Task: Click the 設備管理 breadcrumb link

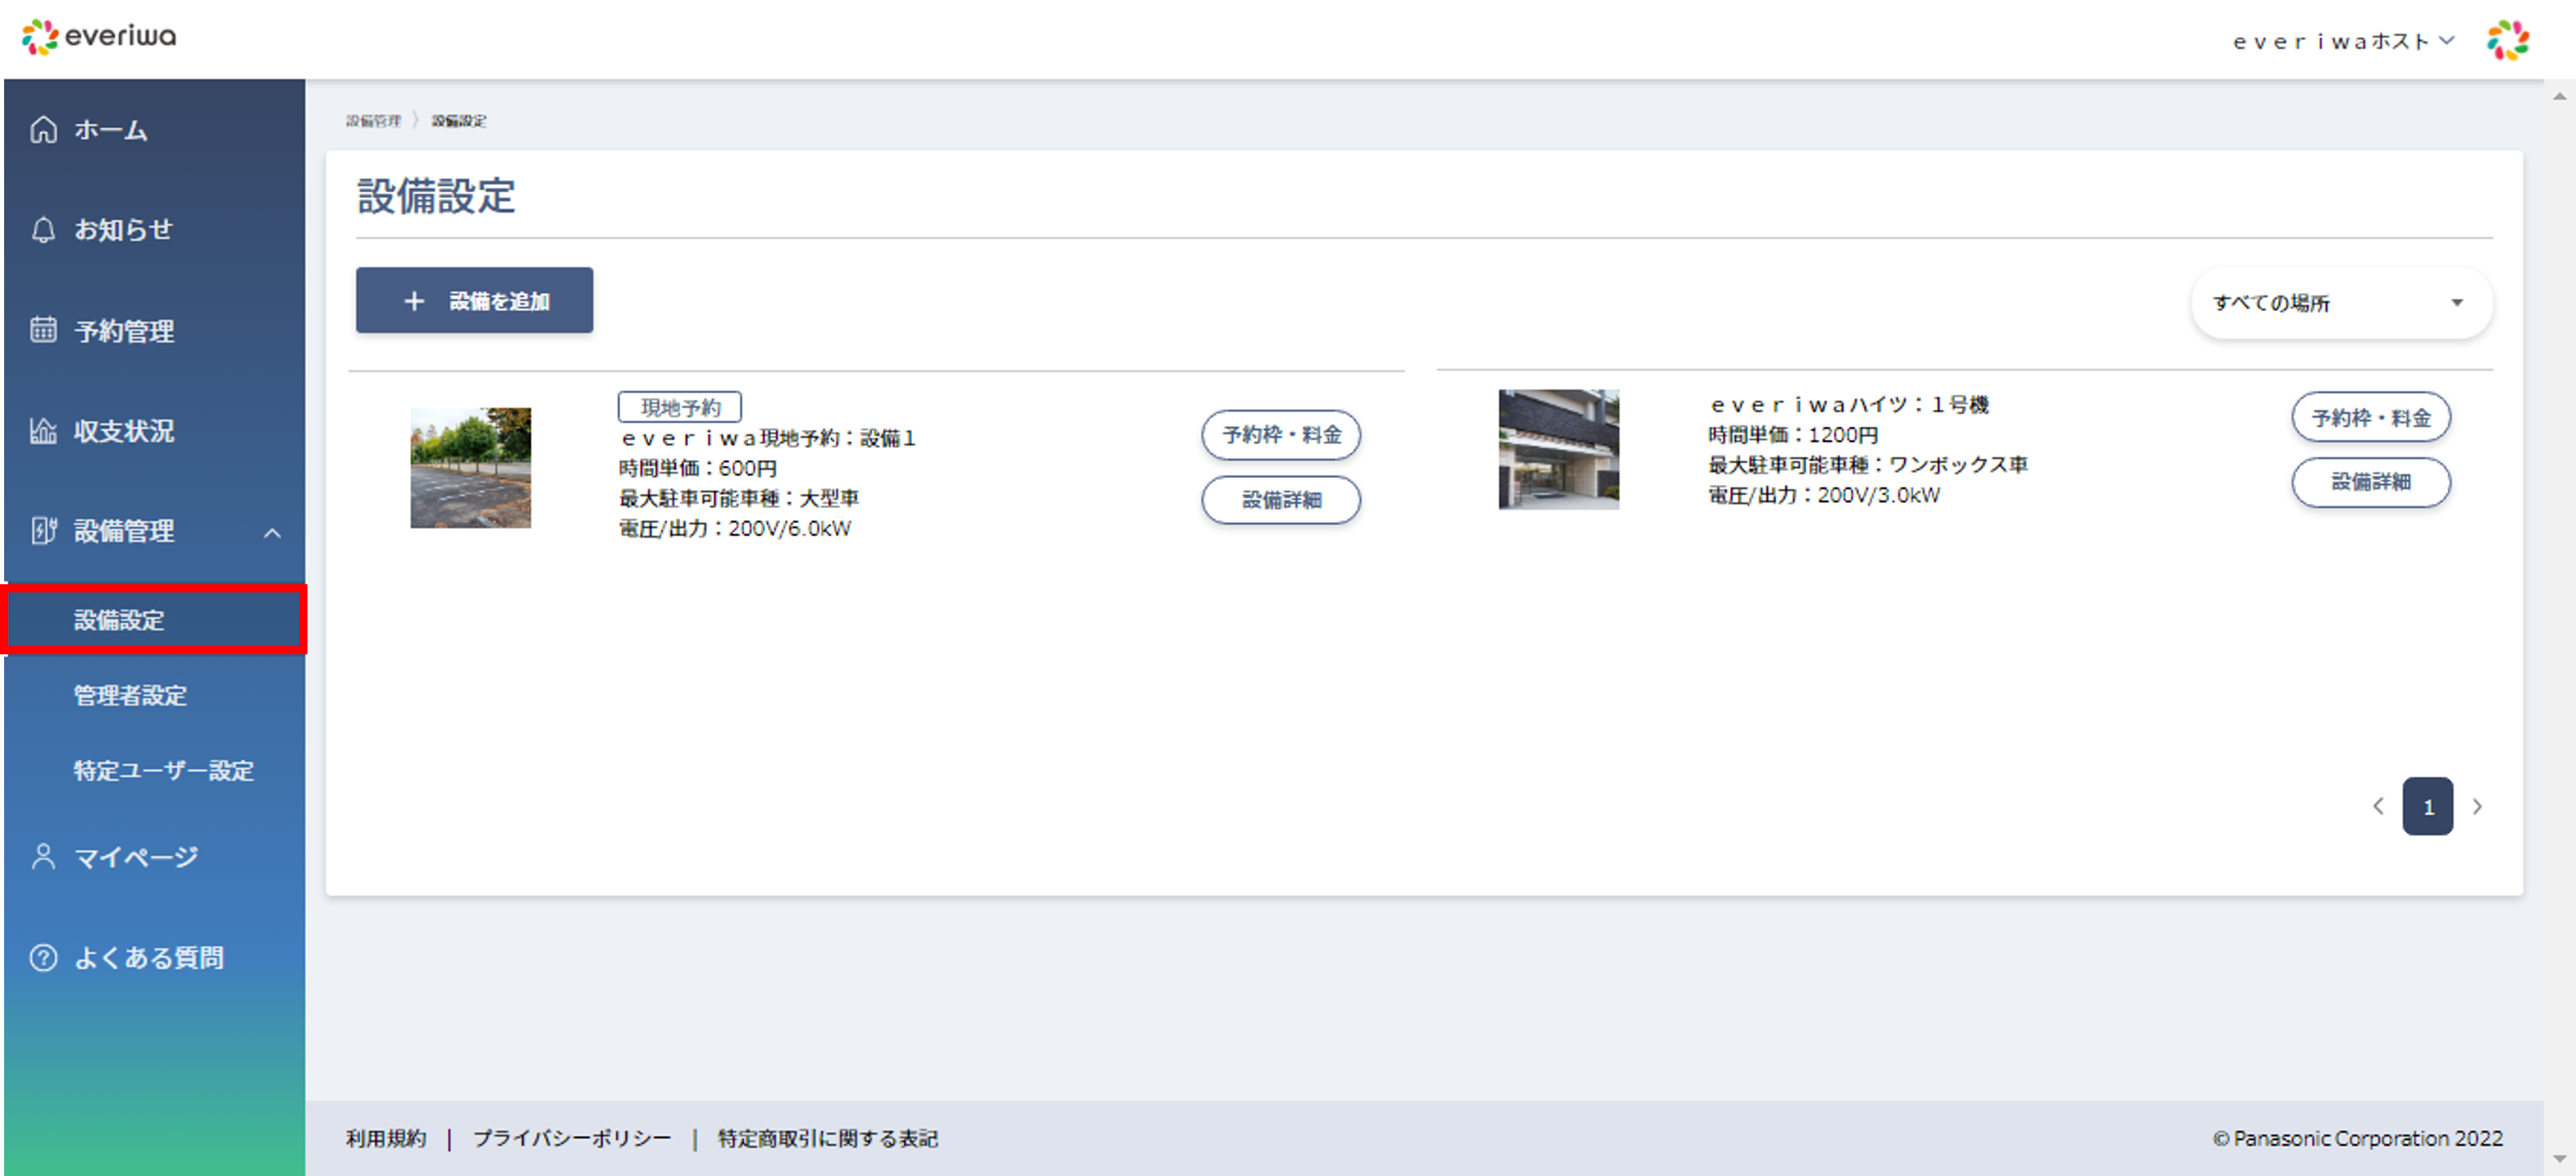Action: point(373,121)
